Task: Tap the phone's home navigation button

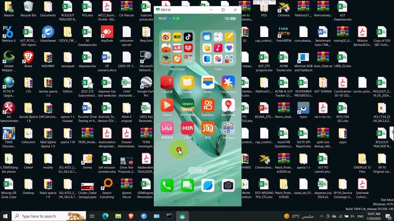Action: pos(197,201)
